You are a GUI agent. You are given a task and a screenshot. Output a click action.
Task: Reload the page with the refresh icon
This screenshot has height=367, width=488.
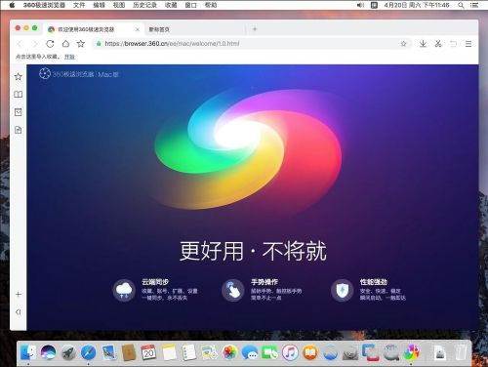[x=50, y=44]
